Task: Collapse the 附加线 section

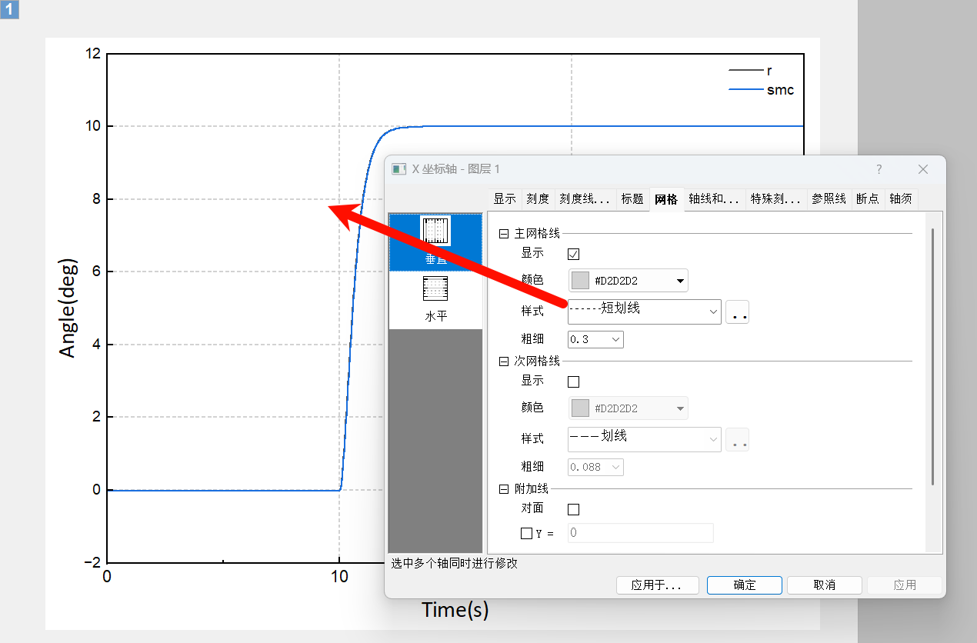Action: pos(504,489)
